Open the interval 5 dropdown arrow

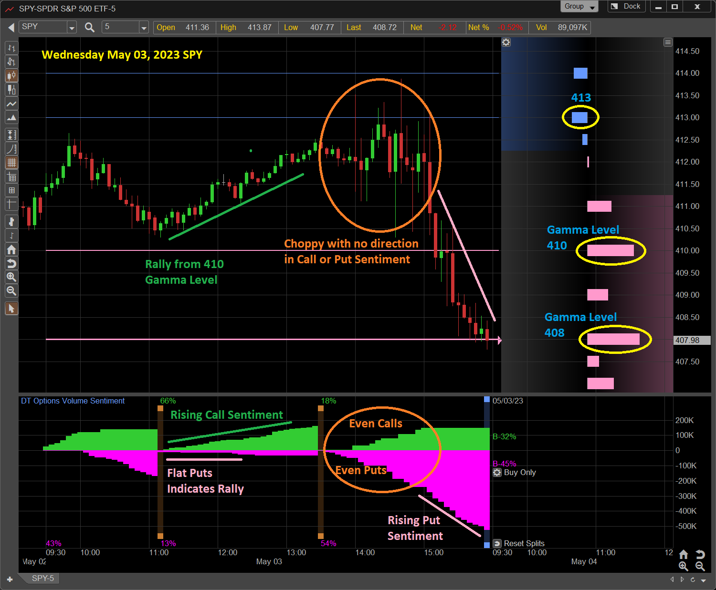click(144, 28)
